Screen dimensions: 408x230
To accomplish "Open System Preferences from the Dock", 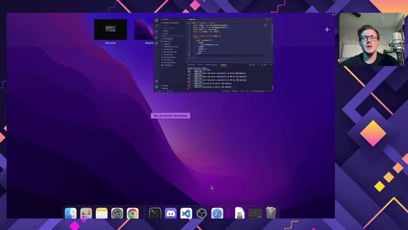I will (x=117, y=213).
